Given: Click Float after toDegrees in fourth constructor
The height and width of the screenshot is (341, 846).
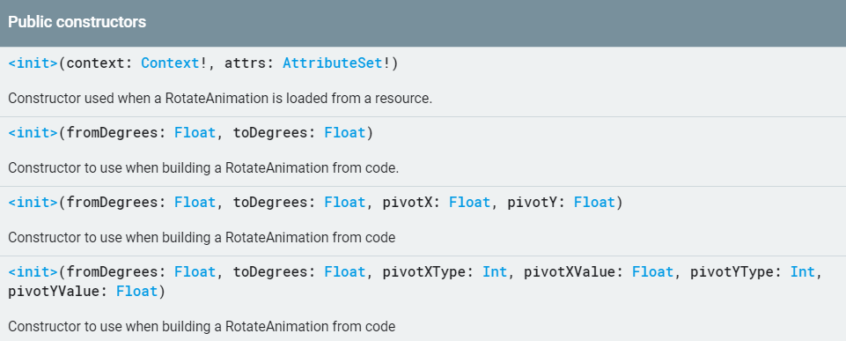Looking at the screenshot, I should coord(345,271).
